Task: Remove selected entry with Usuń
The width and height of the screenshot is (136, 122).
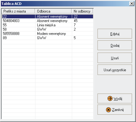Action: [x=115, y=58]
